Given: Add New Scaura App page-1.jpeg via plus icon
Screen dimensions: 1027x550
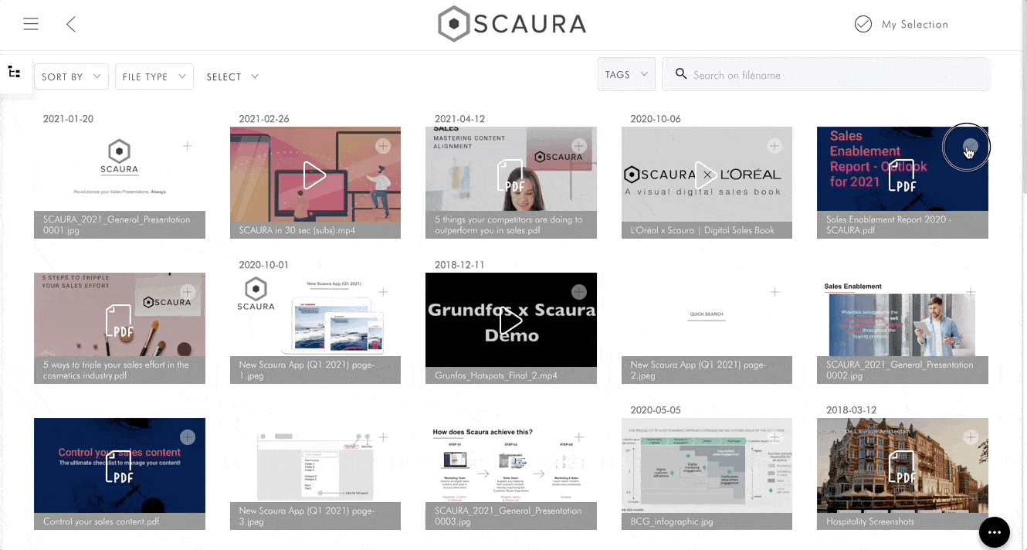Looking at the screenshot, I should tap(383, 292).
